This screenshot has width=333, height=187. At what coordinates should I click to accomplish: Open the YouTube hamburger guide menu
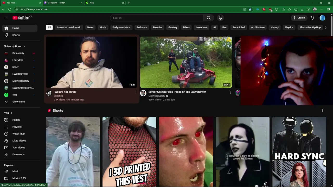click(6, 18)
